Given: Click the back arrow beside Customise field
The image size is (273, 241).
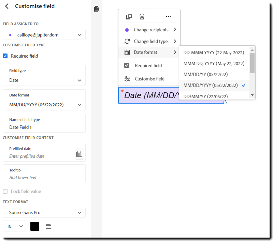Looking at the screenshot, I should coord(7,6).
